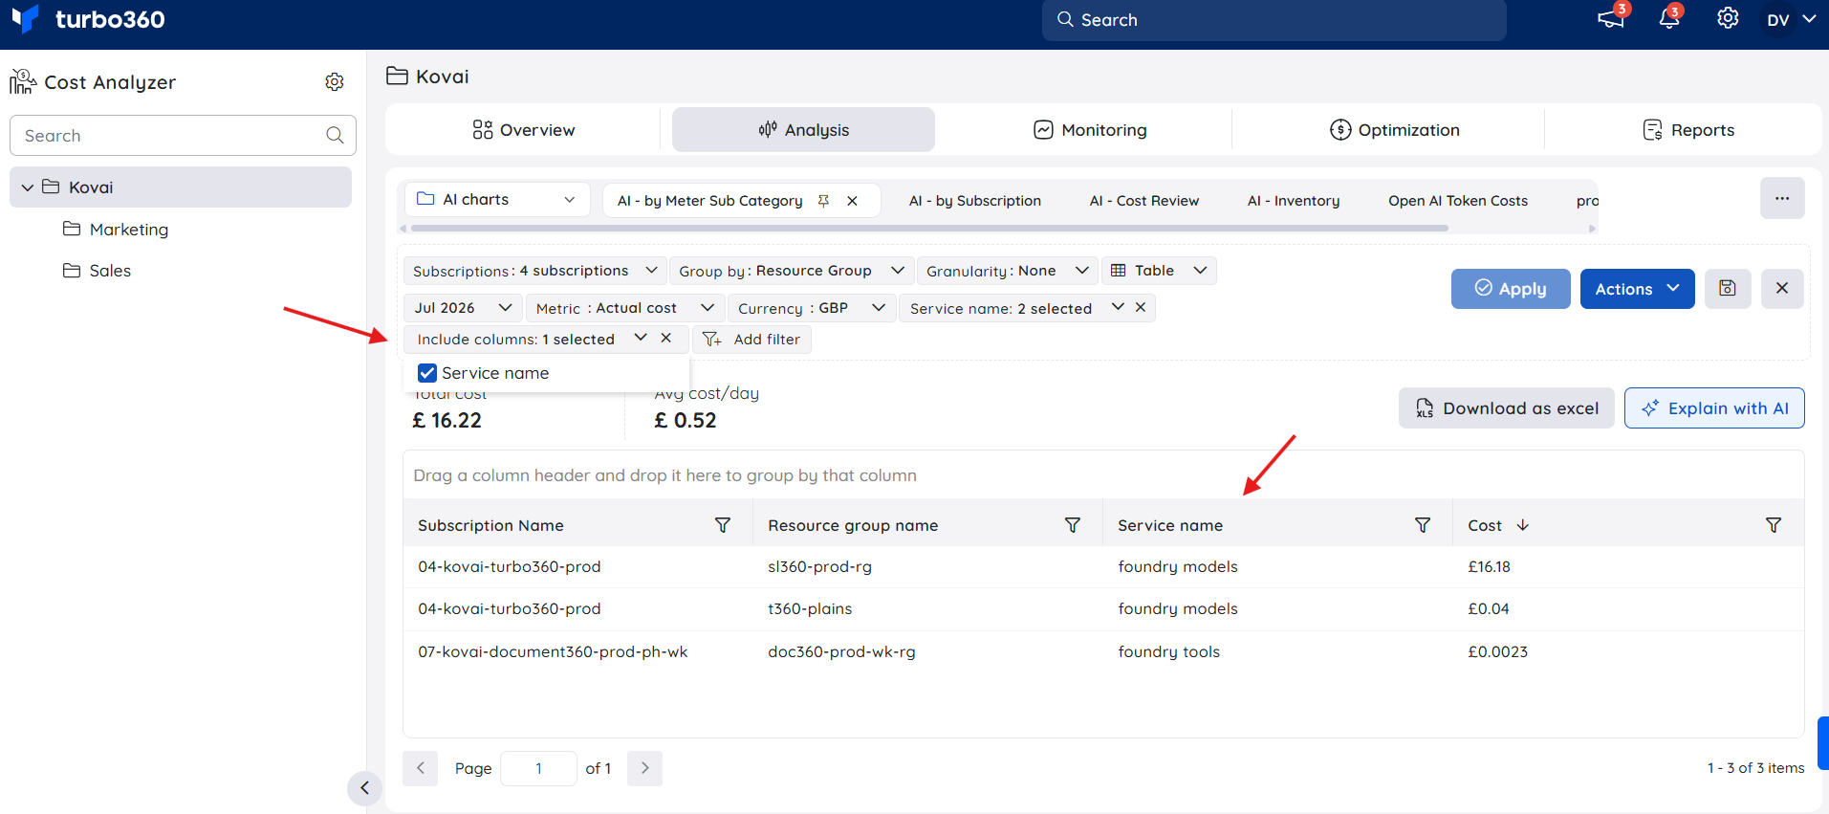Open global settings gear in top bar
The width and height of the screenshot is (1829, 814).
1728,18
